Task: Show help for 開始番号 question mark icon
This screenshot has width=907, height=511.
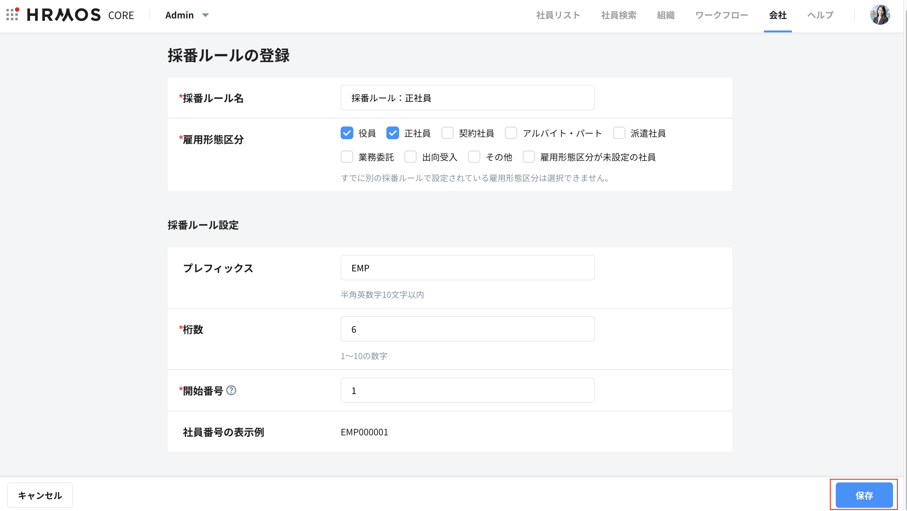Action: click(x=231, y=390)
